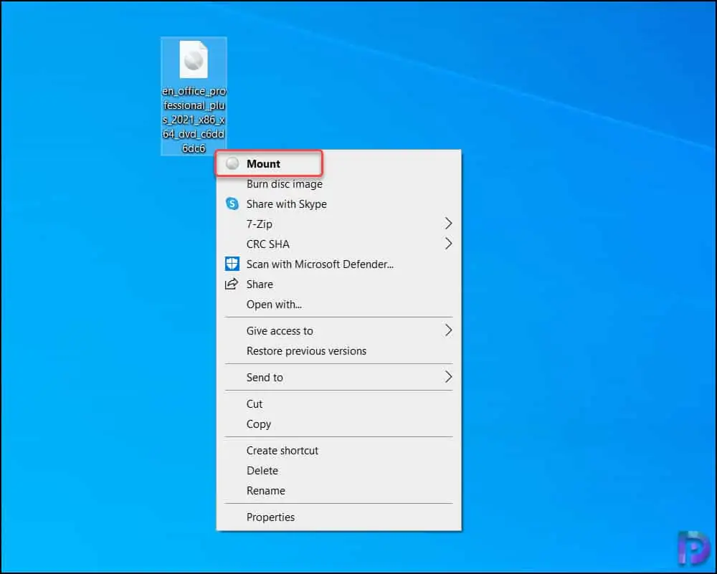Image resolution: width=717 pixels, height=574 pixels.
Task: Select Create shortcut
Action: coord(338,451)
